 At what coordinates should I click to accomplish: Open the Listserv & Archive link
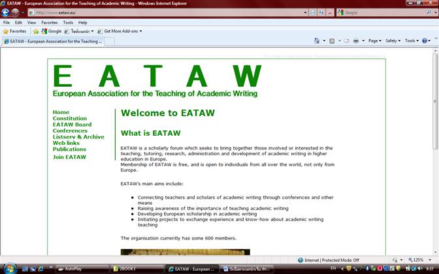point(78,137)
